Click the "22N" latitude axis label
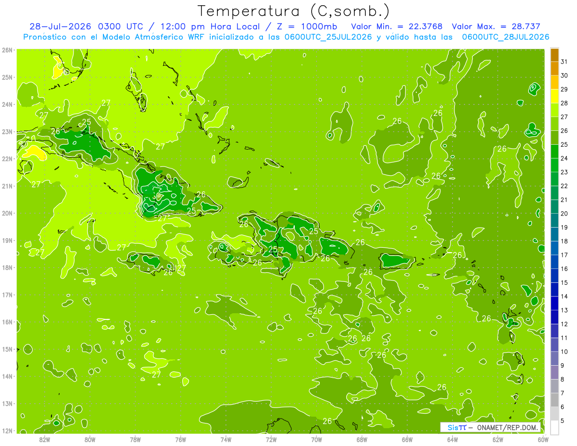Viewport: 577px width, 446px height. coord(7,159)
